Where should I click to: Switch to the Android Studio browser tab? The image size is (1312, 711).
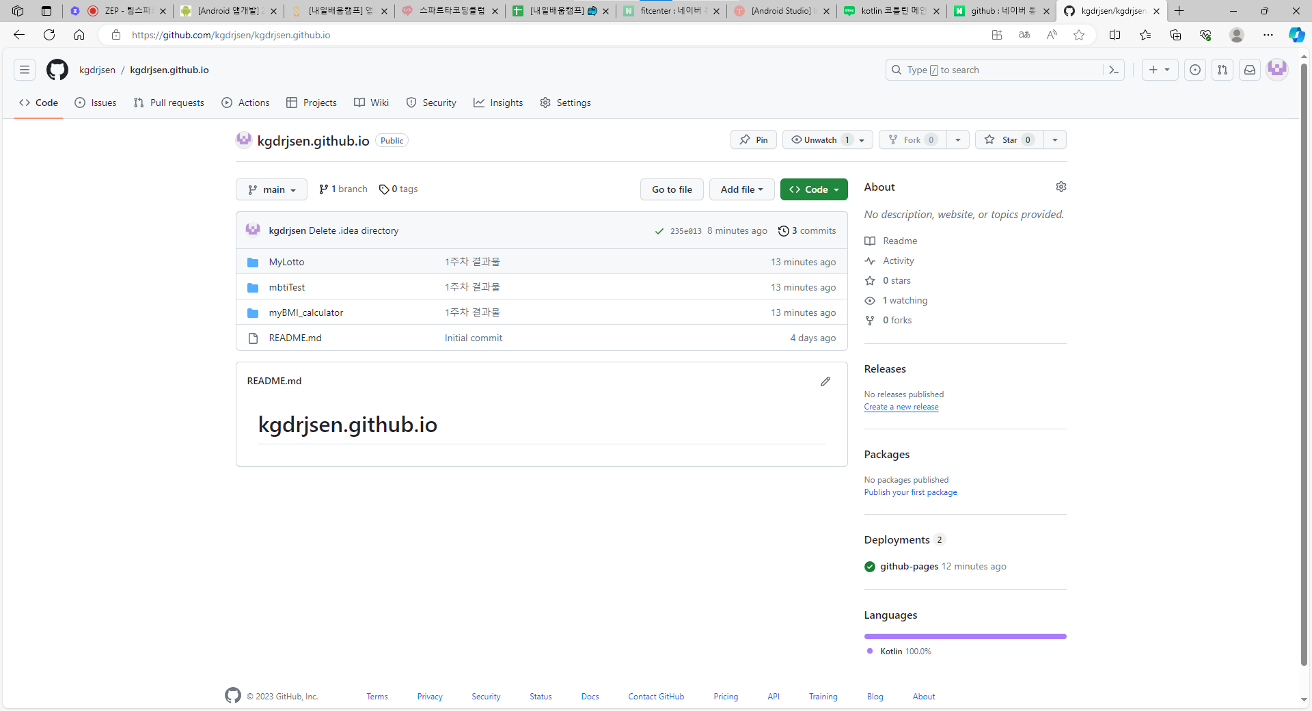click(x=781, y=11)
